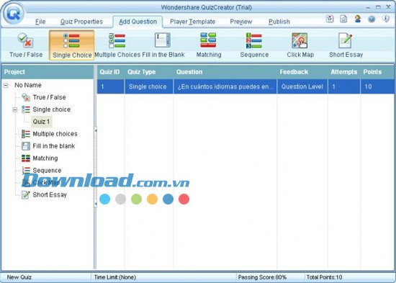
Task: Open the Preview tab
Action: tap(241, 22)
